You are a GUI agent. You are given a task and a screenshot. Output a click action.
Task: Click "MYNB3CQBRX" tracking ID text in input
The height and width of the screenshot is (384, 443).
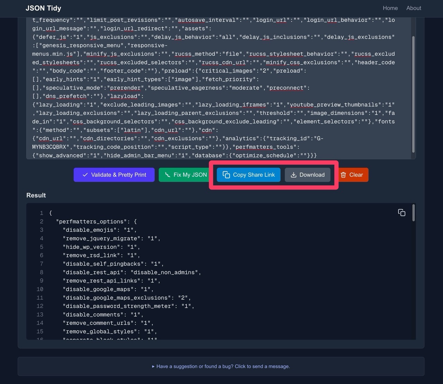(49, 147)
